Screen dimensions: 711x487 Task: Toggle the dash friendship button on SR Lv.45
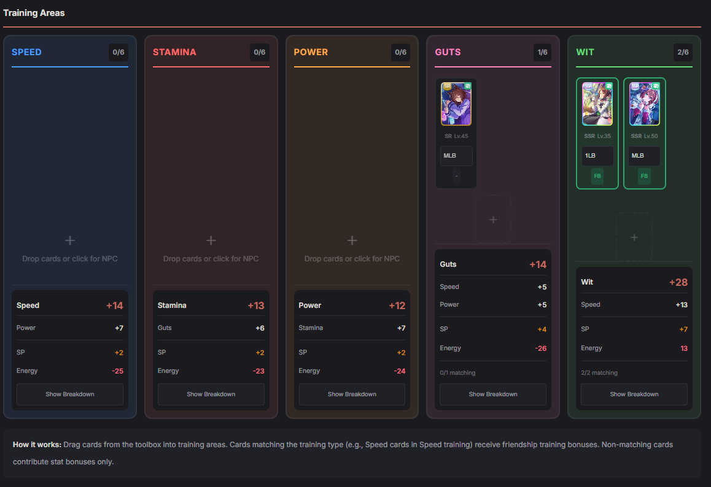coord(456,176)
